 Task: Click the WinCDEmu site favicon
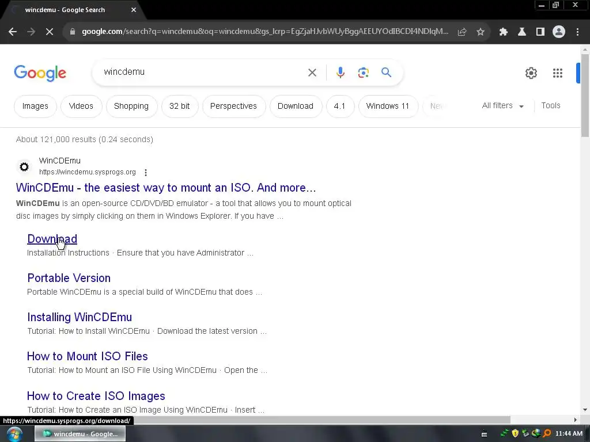[x=24, y=167]
